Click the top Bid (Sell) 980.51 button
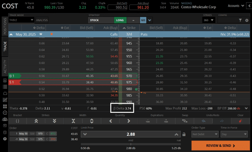 click(x=118, y=7)
